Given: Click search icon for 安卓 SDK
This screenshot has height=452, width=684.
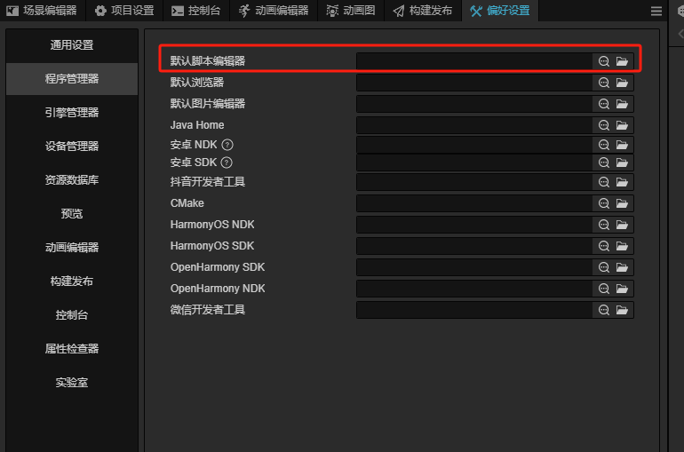Looking at the screenshot, I should [604, 163].
